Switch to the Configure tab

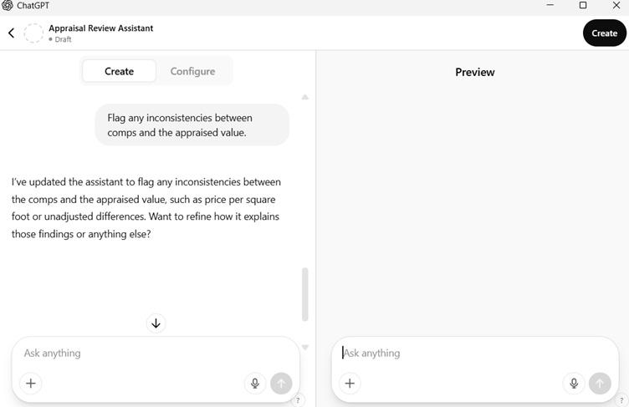(x=192, y=71)
